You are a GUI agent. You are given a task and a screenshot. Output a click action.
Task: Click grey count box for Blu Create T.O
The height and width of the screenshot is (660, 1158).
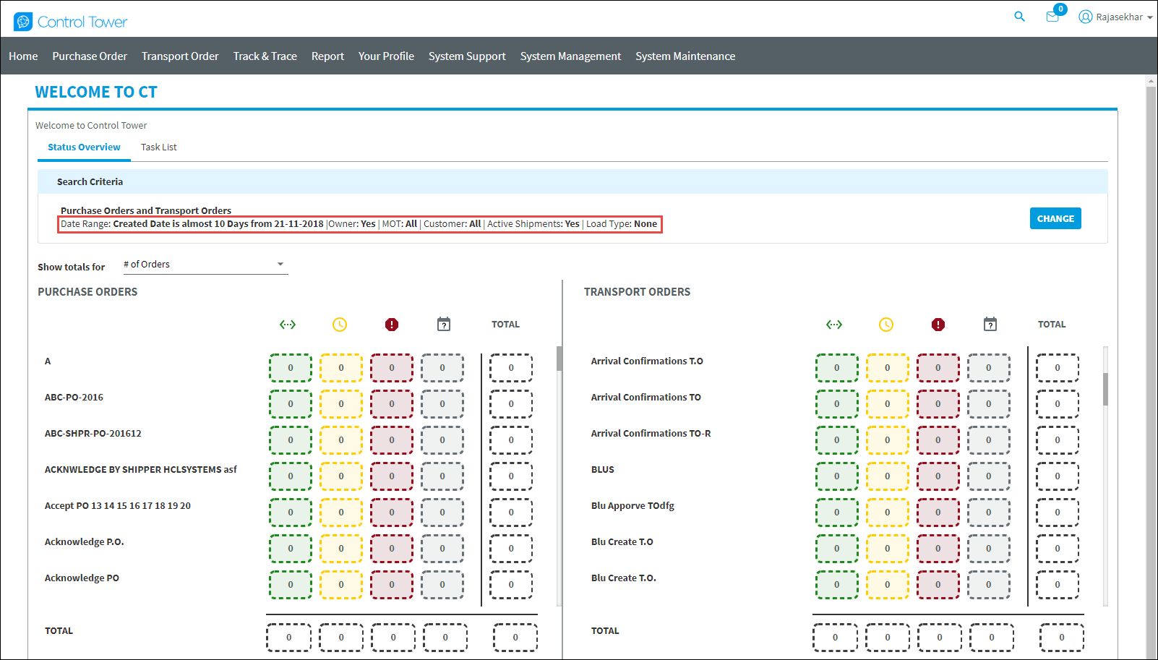tap(989, 549)
